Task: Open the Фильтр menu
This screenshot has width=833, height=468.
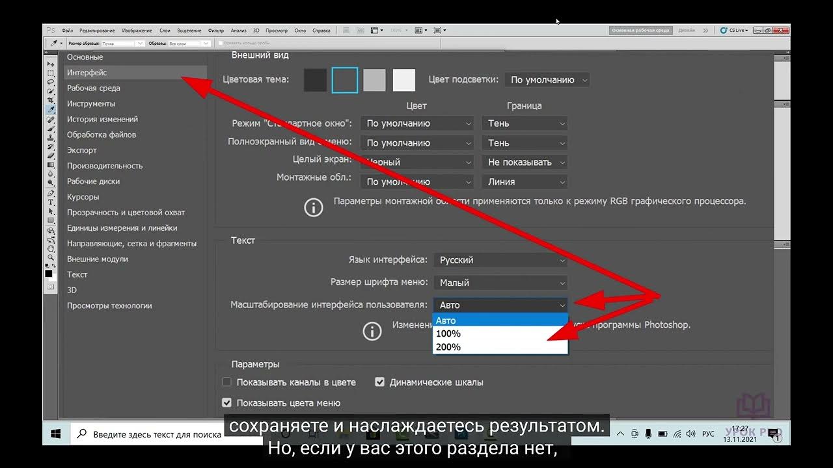Action: (x=216, y=31)
